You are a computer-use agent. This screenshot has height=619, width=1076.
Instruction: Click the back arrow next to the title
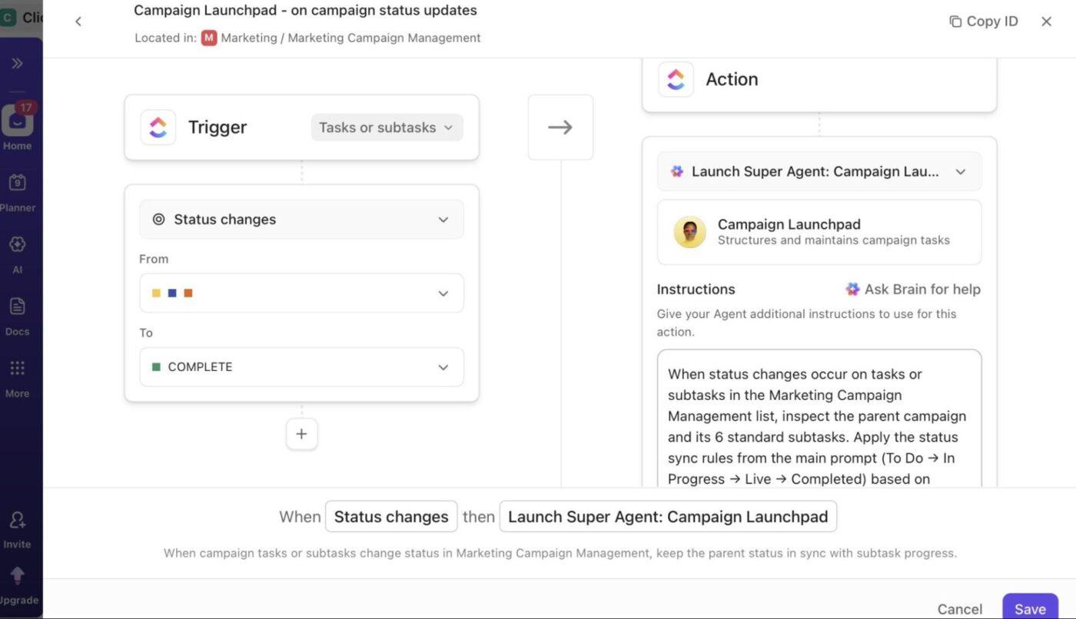77,19
